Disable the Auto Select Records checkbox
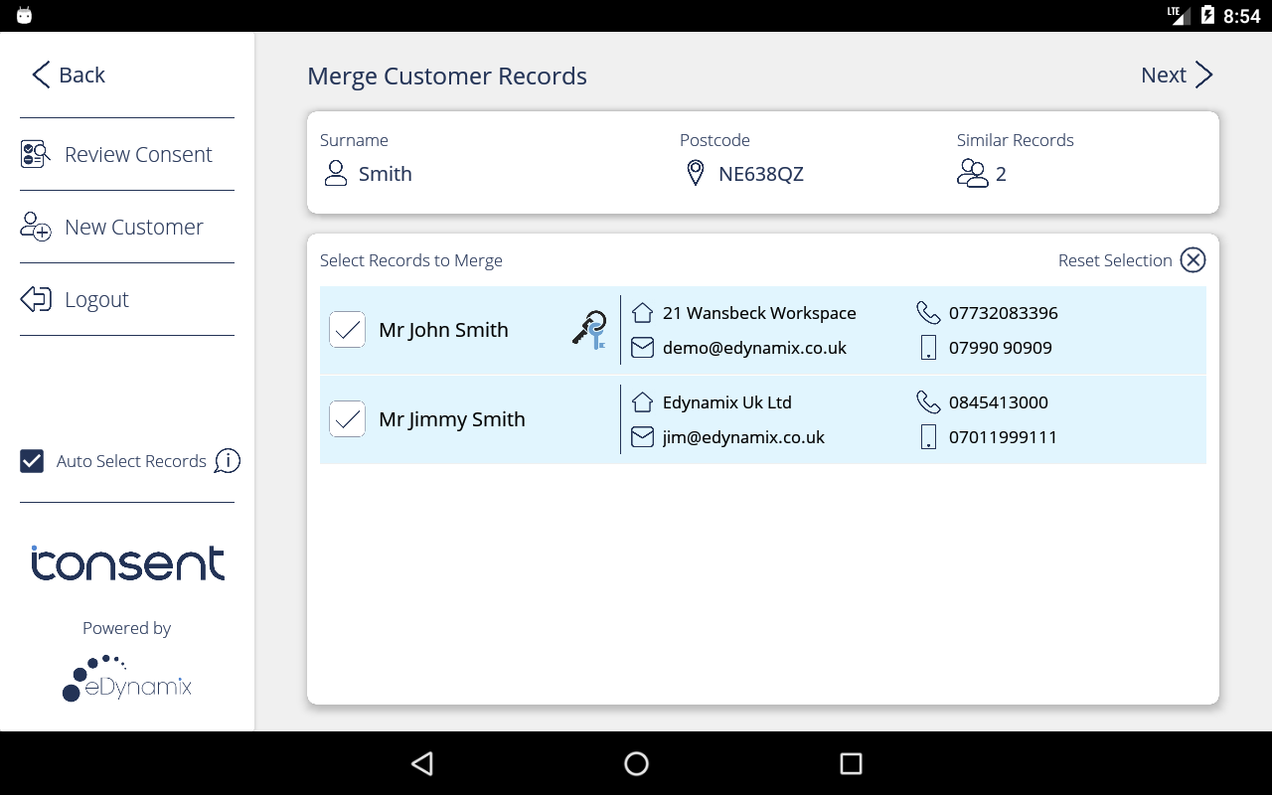This screenshot has width=1272, height=795. coord(32,461)
